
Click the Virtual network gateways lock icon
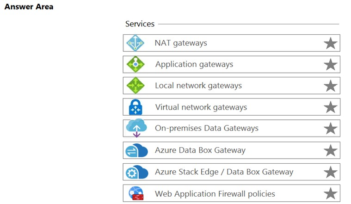point(135,107)
